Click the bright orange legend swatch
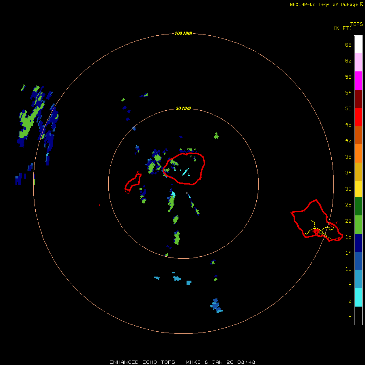 (x=358, y=153)
